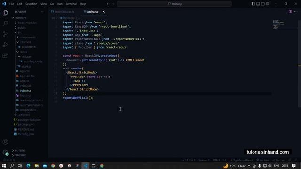301x169 pixels.
Task: Open the Accounts menu icon
Action: coord(5,142)
